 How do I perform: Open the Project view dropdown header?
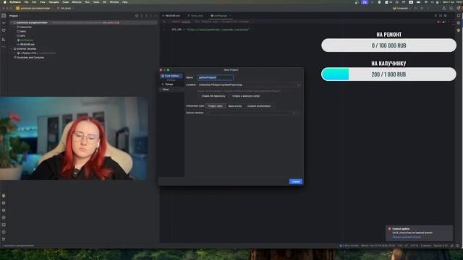[14, 16]
